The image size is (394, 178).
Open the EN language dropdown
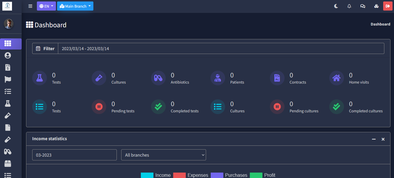[46, 6]
